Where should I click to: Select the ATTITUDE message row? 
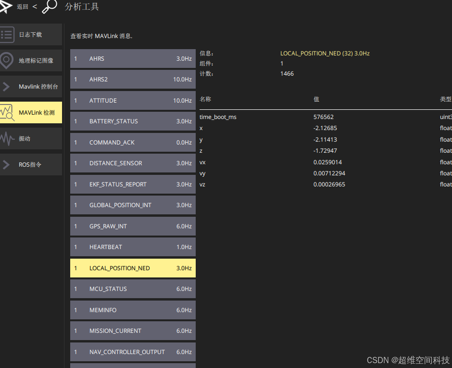point(133,101)
